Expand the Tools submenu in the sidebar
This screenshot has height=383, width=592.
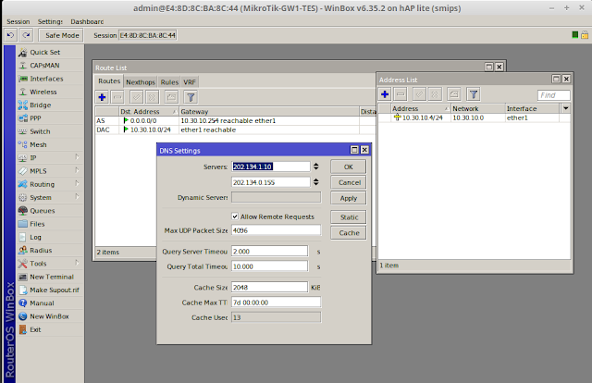pyautogui.click(x=77, y=263)
